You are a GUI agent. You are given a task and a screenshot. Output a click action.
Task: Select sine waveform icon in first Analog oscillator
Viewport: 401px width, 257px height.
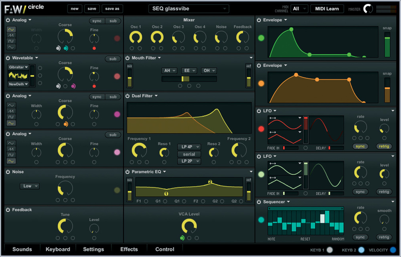(x=11, y=29)
